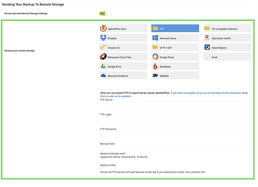Select Amazon S3 storage label

114,48
